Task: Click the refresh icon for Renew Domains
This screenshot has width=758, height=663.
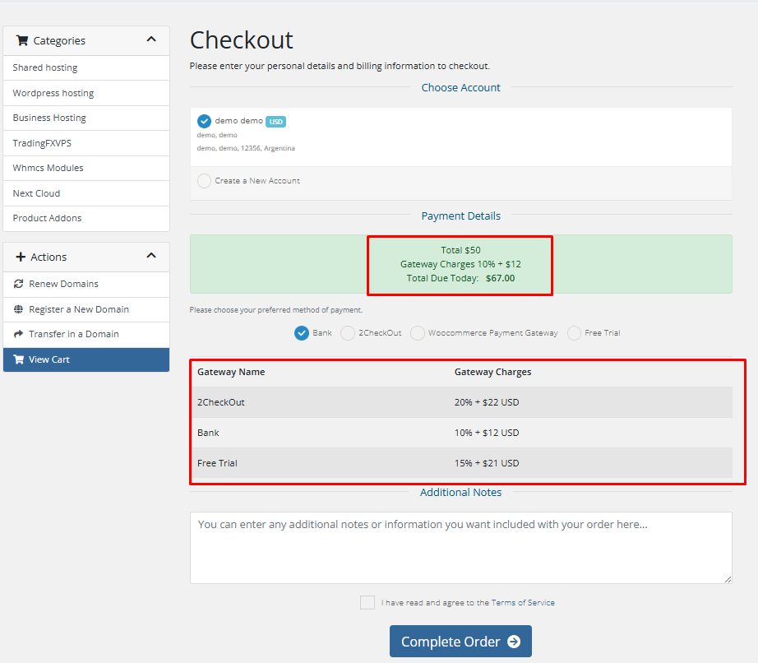Action: point(19,284)
